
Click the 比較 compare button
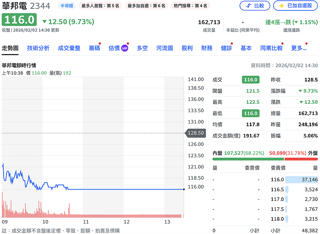pos(254,6)
